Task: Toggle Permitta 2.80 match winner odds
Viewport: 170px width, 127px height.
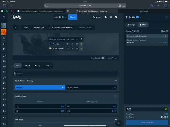Action: (40, 87)
